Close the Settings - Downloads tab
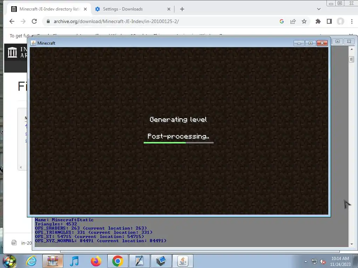Image resolution: width=358 pixels, height=268 pixels. (169, 9)
